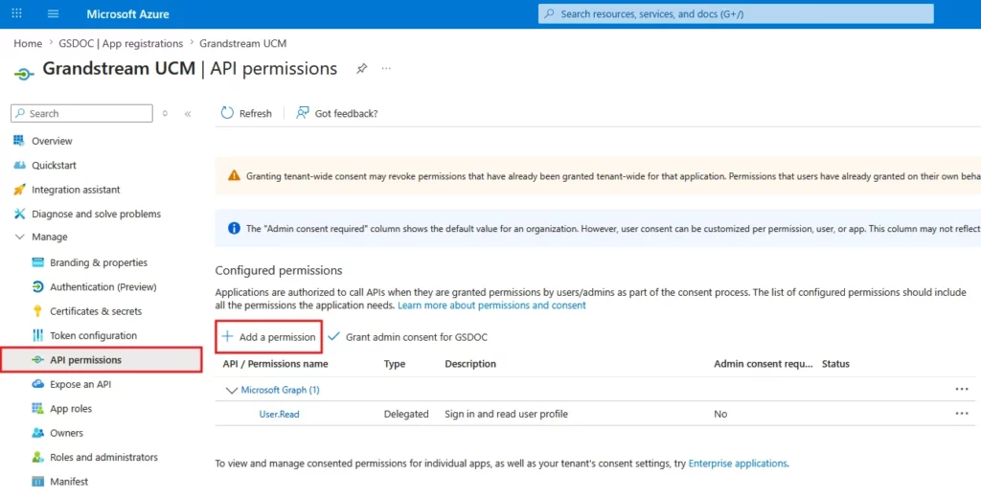This screenshot has height=498, width=981.
Task: Open Learn more about permissions and consent
Action: coord(491,306)
